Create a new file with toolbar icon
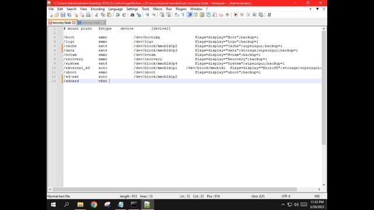374x210 pixels. coord(51,15)
